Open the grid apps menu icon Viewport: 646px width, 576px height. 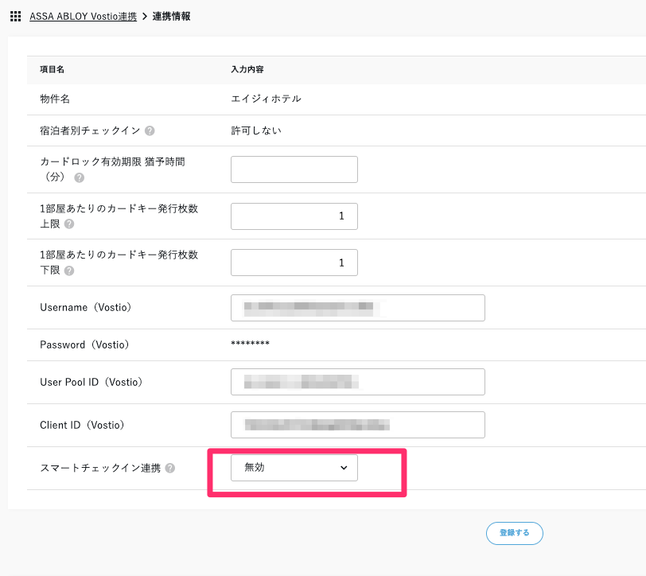tap(16, 16)
